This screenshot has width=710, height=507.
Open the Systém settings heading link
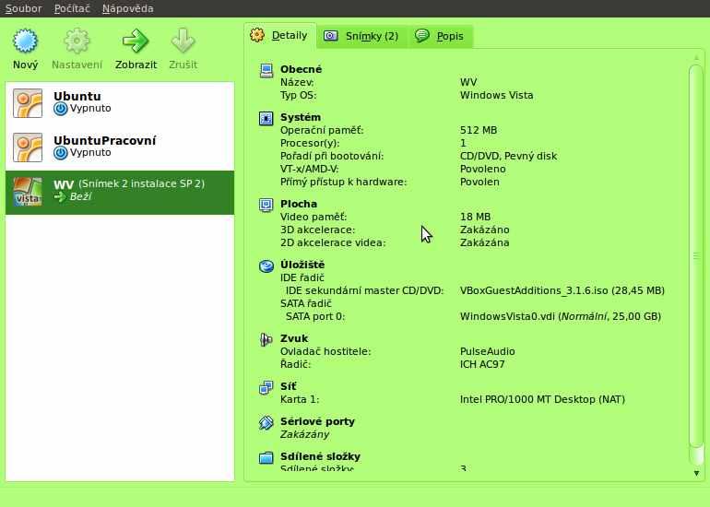[301, 117]
